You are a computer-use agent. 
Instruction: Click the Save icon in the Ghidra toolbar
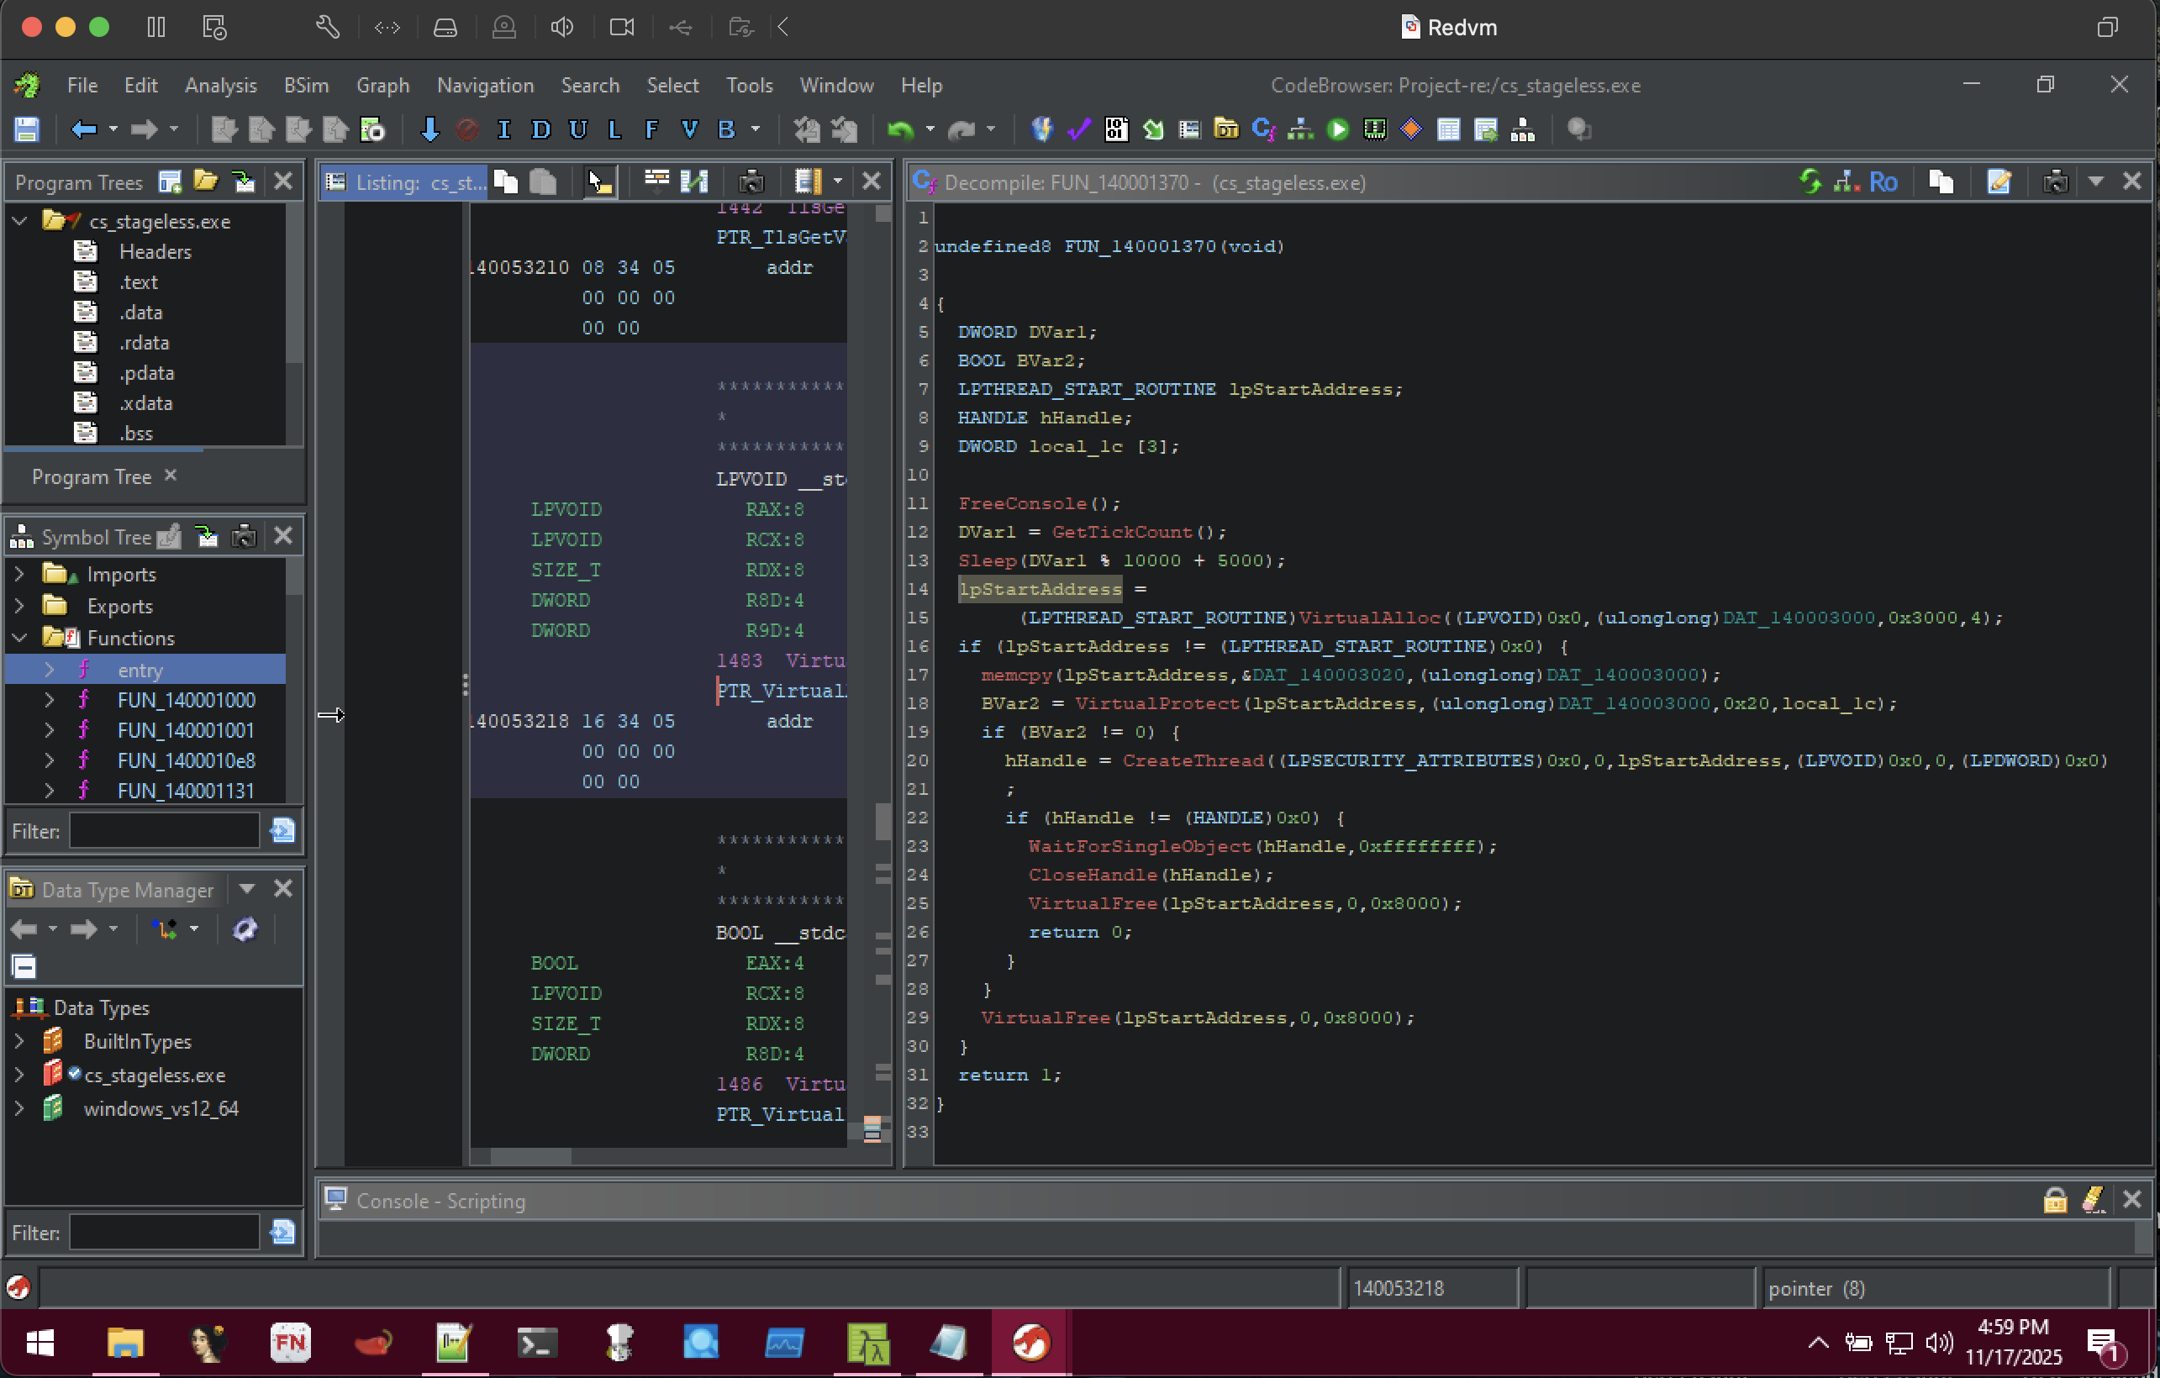[27, 130]
